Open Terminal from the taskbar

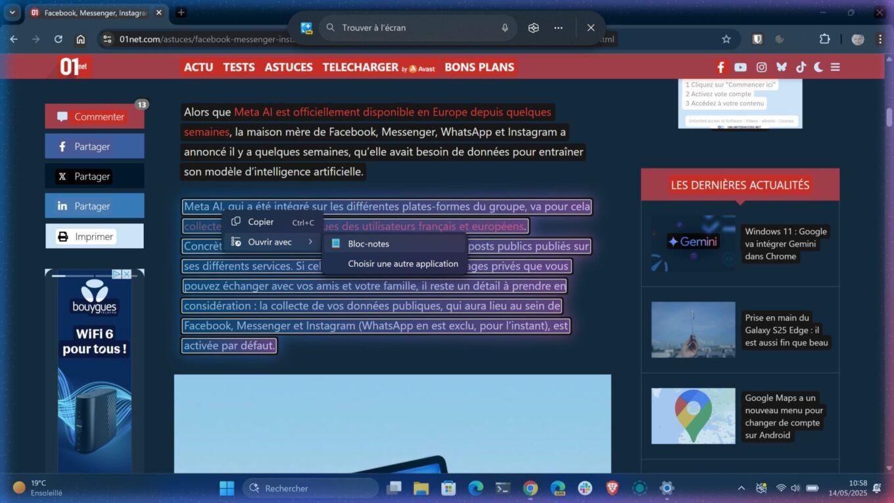click(503, 488)
